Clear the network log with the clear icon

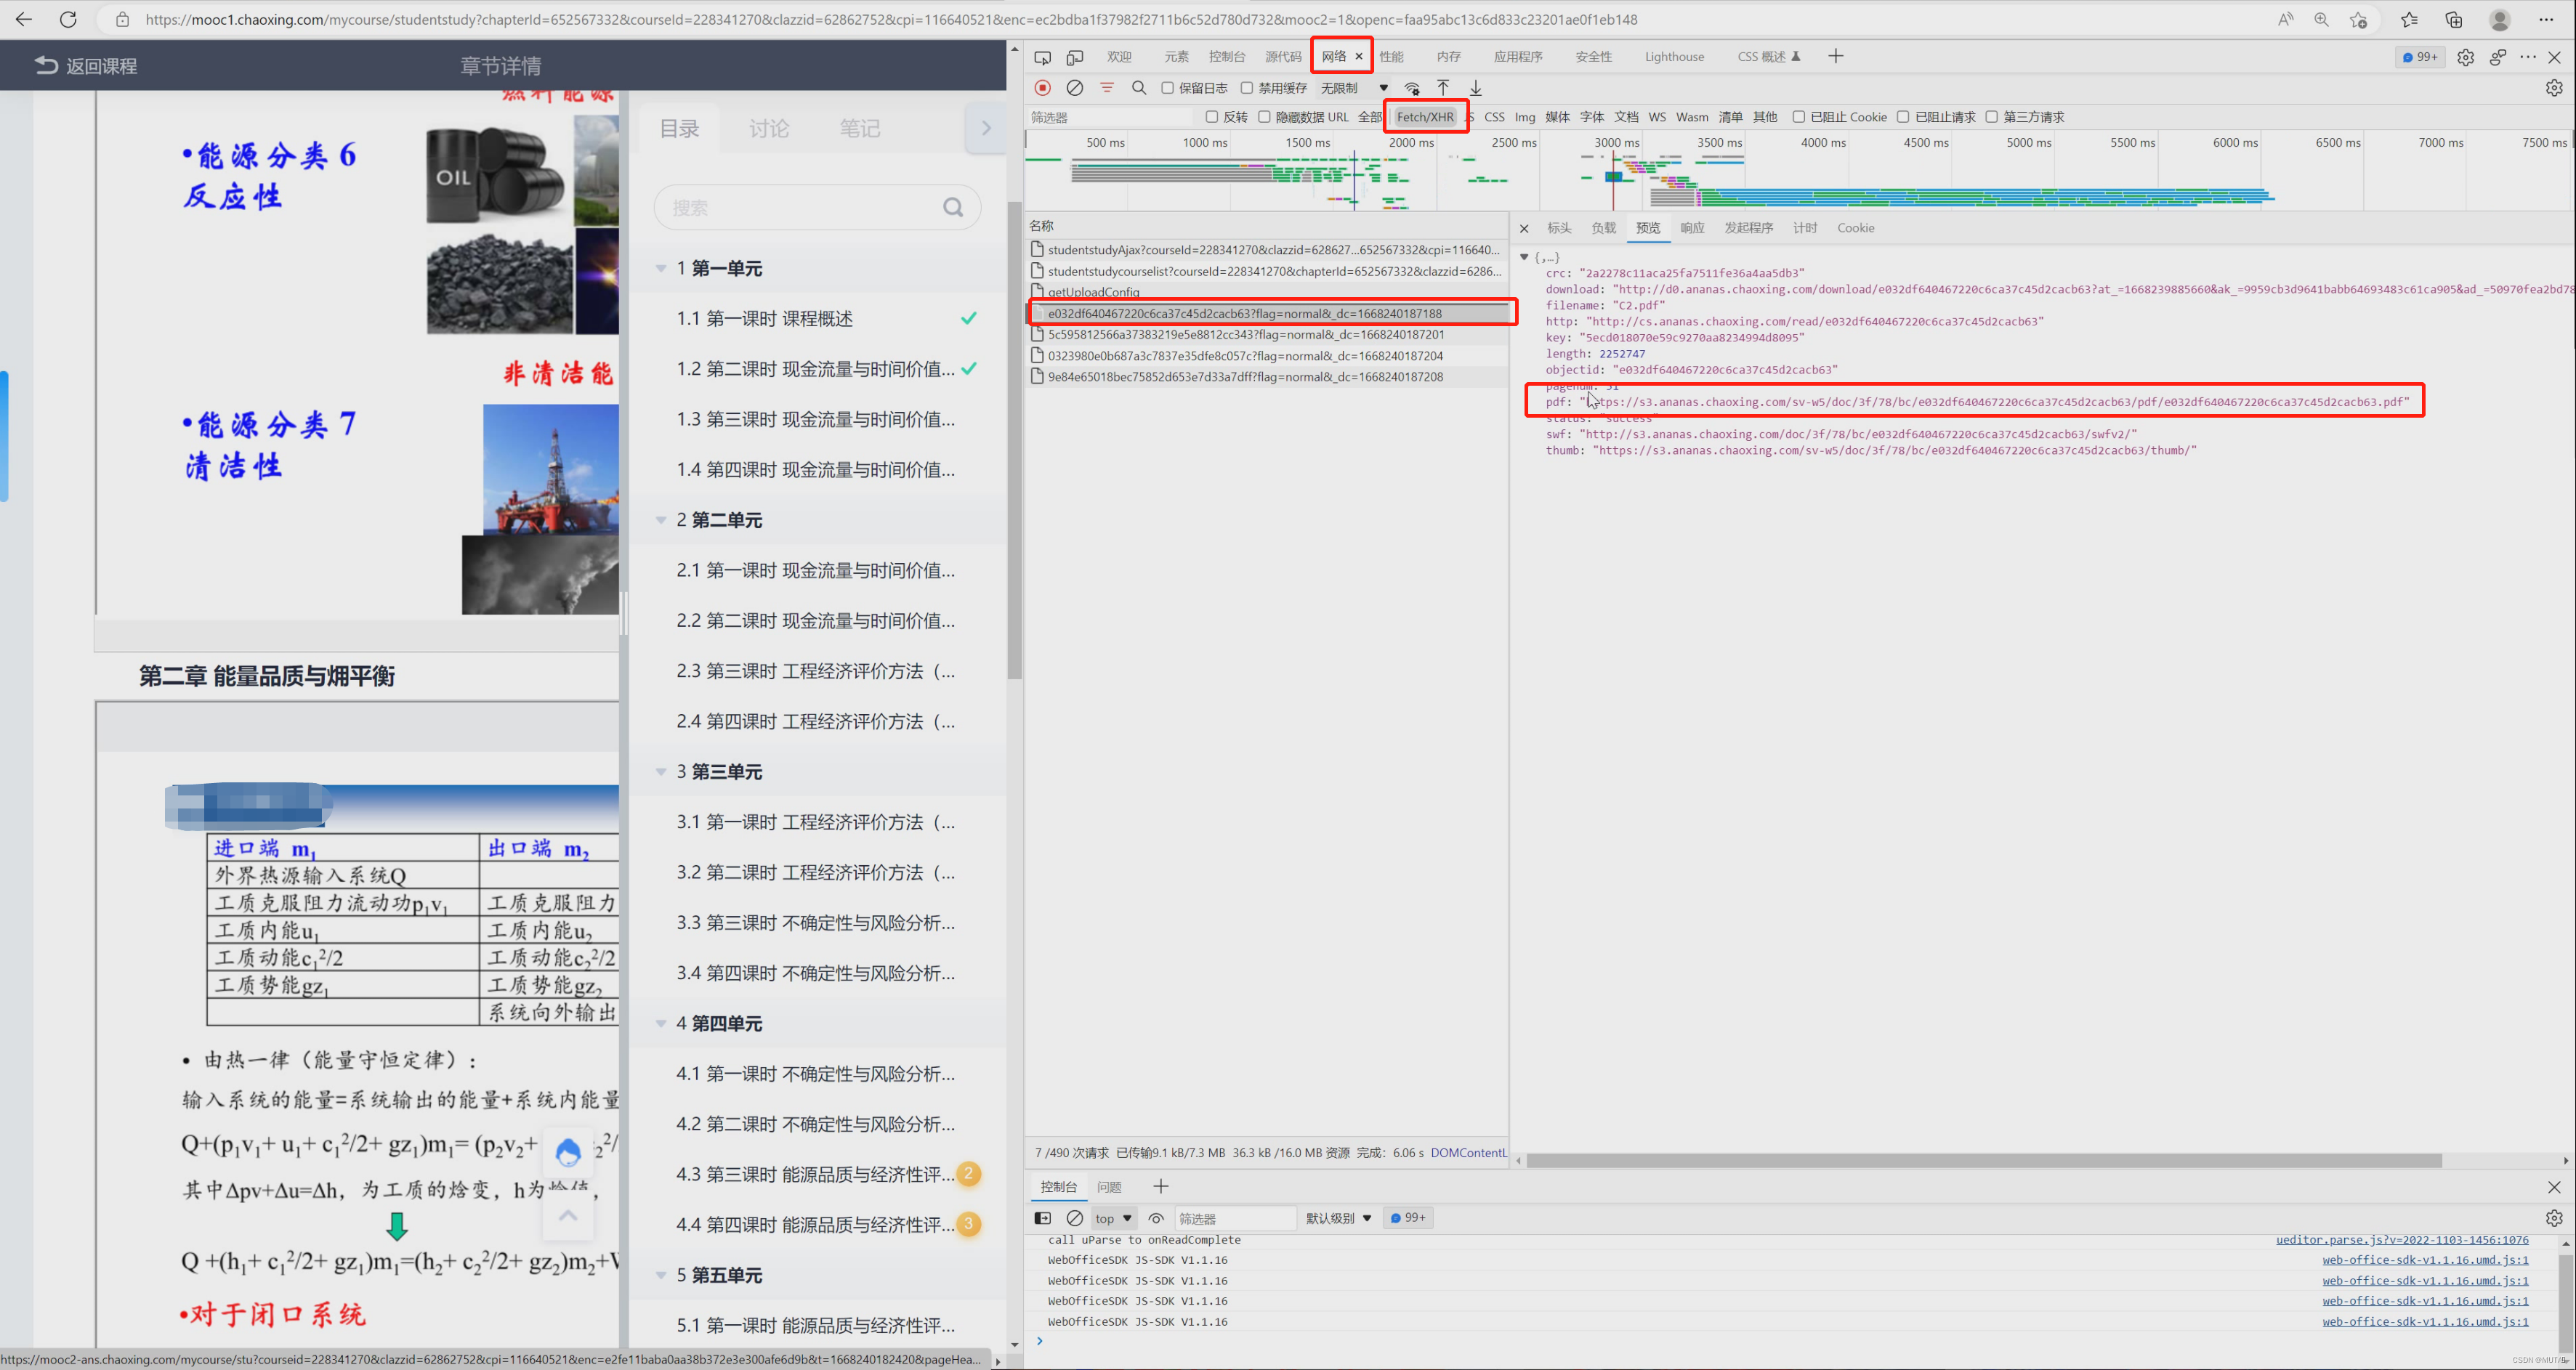[x=1075, y=88]
